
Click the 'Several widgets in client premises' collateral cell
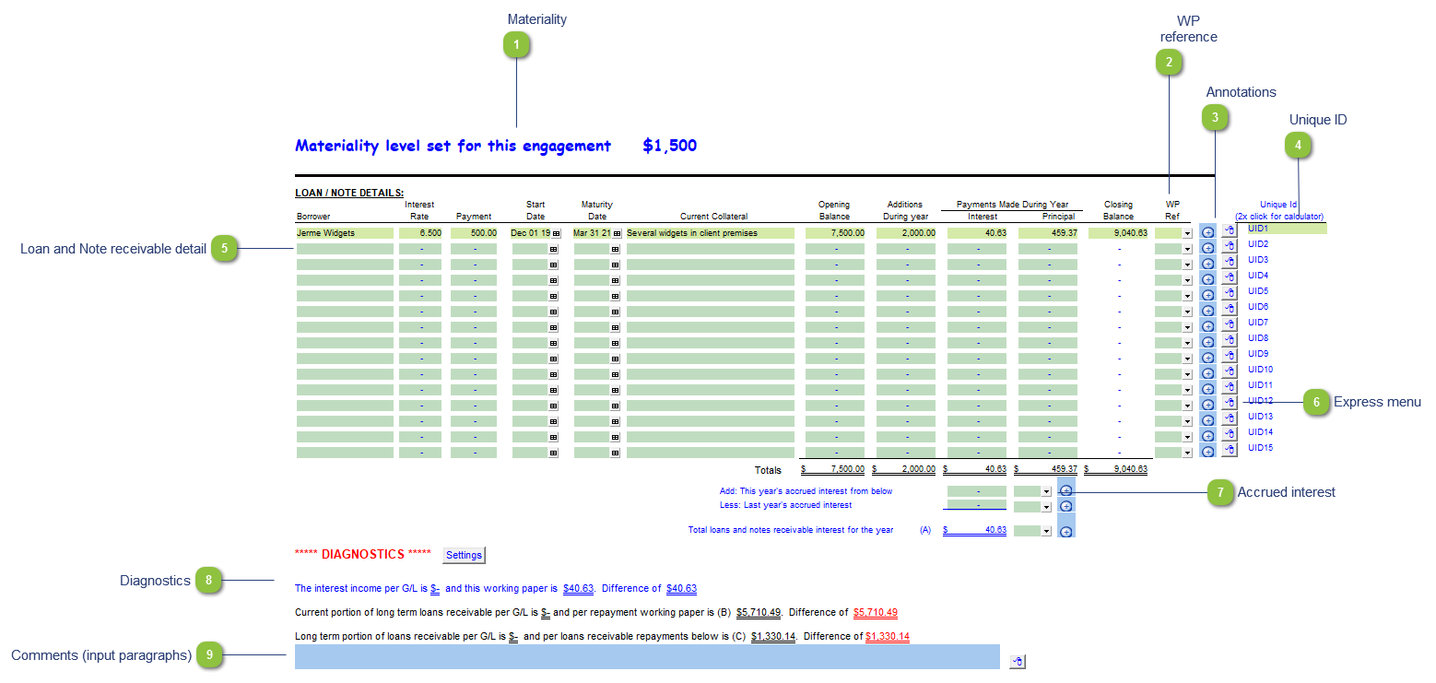pos(710,233)
